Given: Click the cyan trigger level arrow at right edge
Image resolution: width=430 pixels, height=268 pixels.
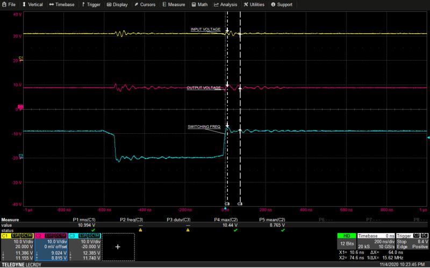Looking at the screenshot, I should (428, 137).
